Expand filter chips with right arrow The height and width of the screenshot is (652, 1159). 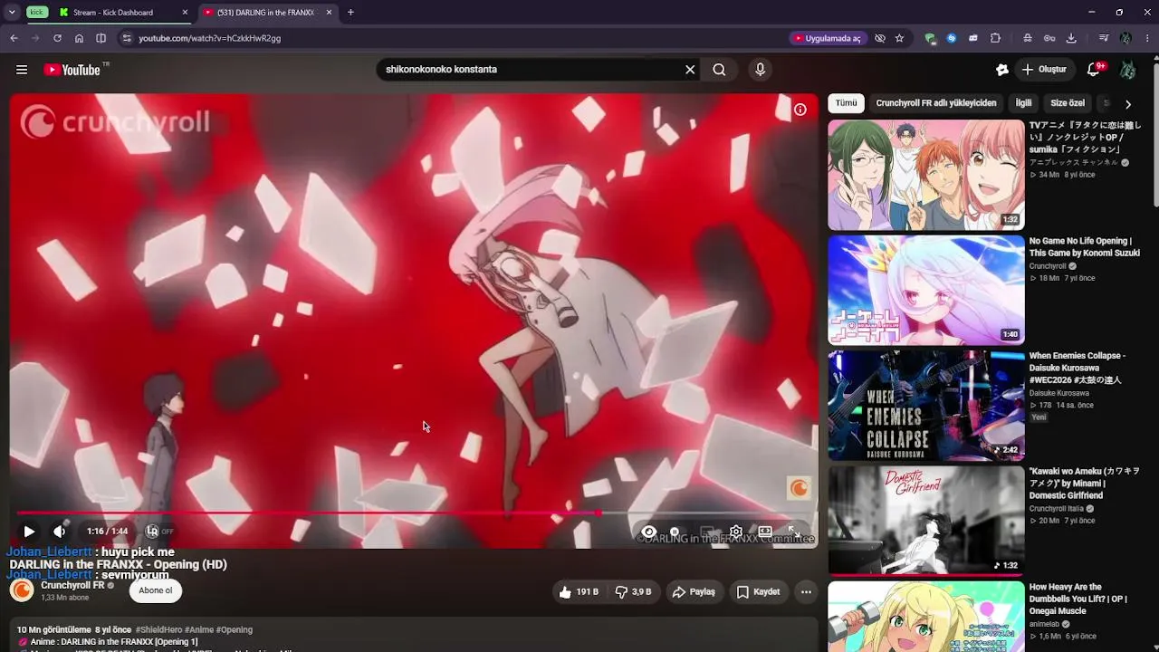(1127, 104)
